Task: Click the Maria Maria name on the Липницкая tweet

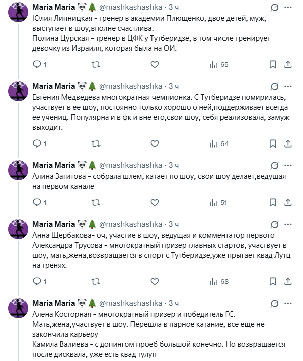Action: pos(54,8)
